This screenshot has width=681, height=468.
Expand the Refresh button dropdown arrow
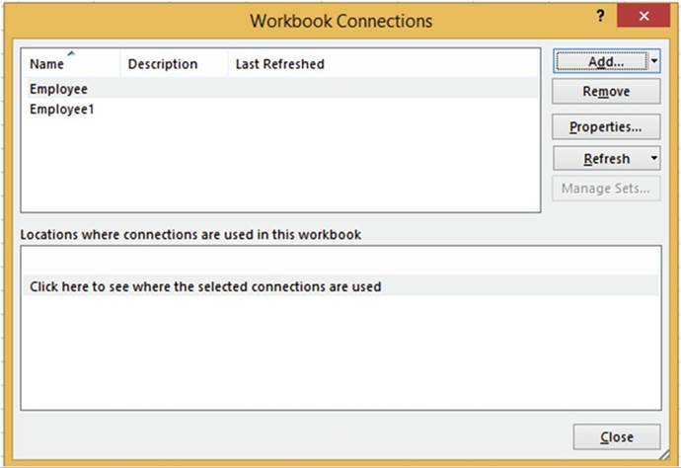click(653, 159)
